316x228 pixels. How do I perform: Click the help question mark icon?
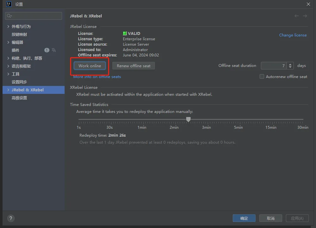pos(11,218)
